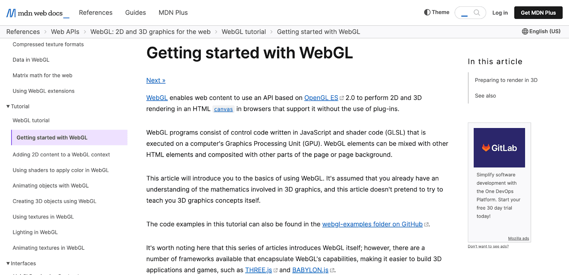Click the GitLab ad image
569x275 pixels.
pos(499,148)
